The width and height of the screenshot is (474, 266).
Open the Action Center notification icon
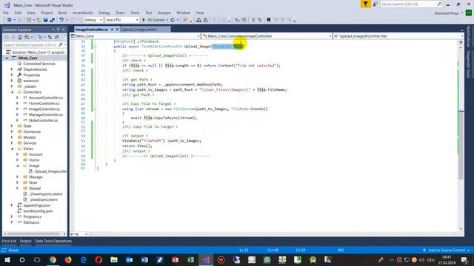(464, 259)
